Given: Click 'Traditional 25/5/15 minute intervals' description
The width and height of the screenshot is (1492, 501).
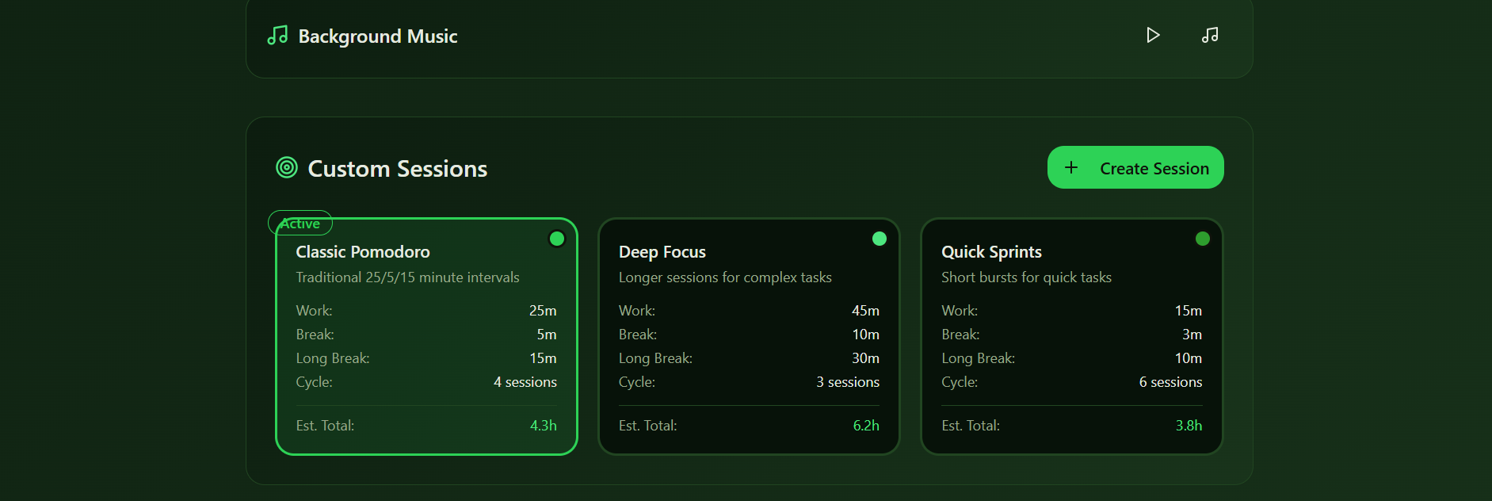Looking at the screenshot, I should pyautogui.click(x=407, y=277).
